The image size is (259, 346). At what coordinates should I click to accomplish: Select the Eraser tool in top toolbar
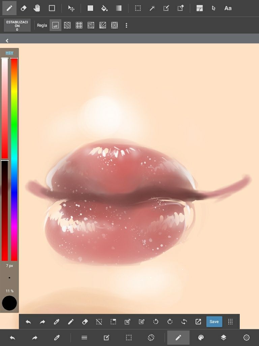(23, 8)
